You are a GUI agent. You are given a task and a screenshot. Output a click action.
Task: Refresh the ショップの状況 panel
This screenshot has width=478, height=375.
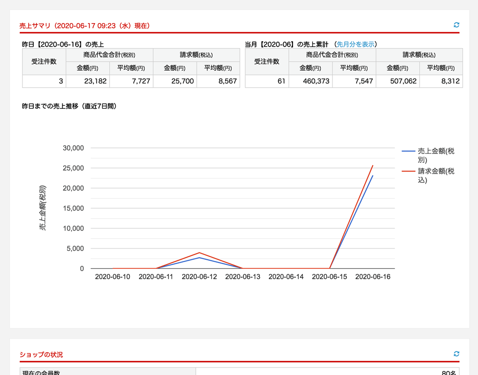(x=456, y=354)
